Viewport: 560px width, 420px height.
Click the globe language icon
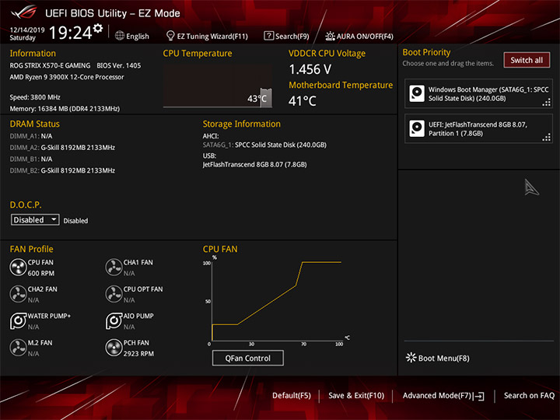(120, 36)
